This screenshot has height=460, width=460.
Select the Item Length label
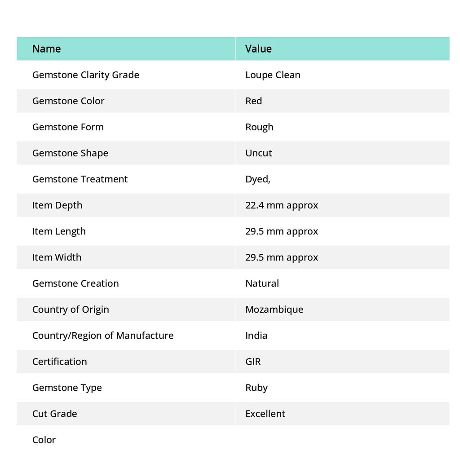tap(59, 231)
